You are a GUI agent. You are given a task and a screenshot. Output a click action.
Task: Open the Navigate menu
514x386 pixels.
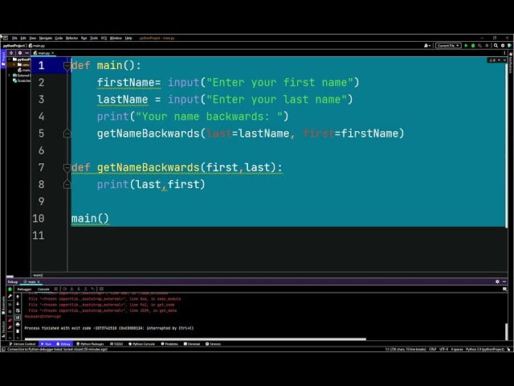pyautogui.click(x=46, y=38)
